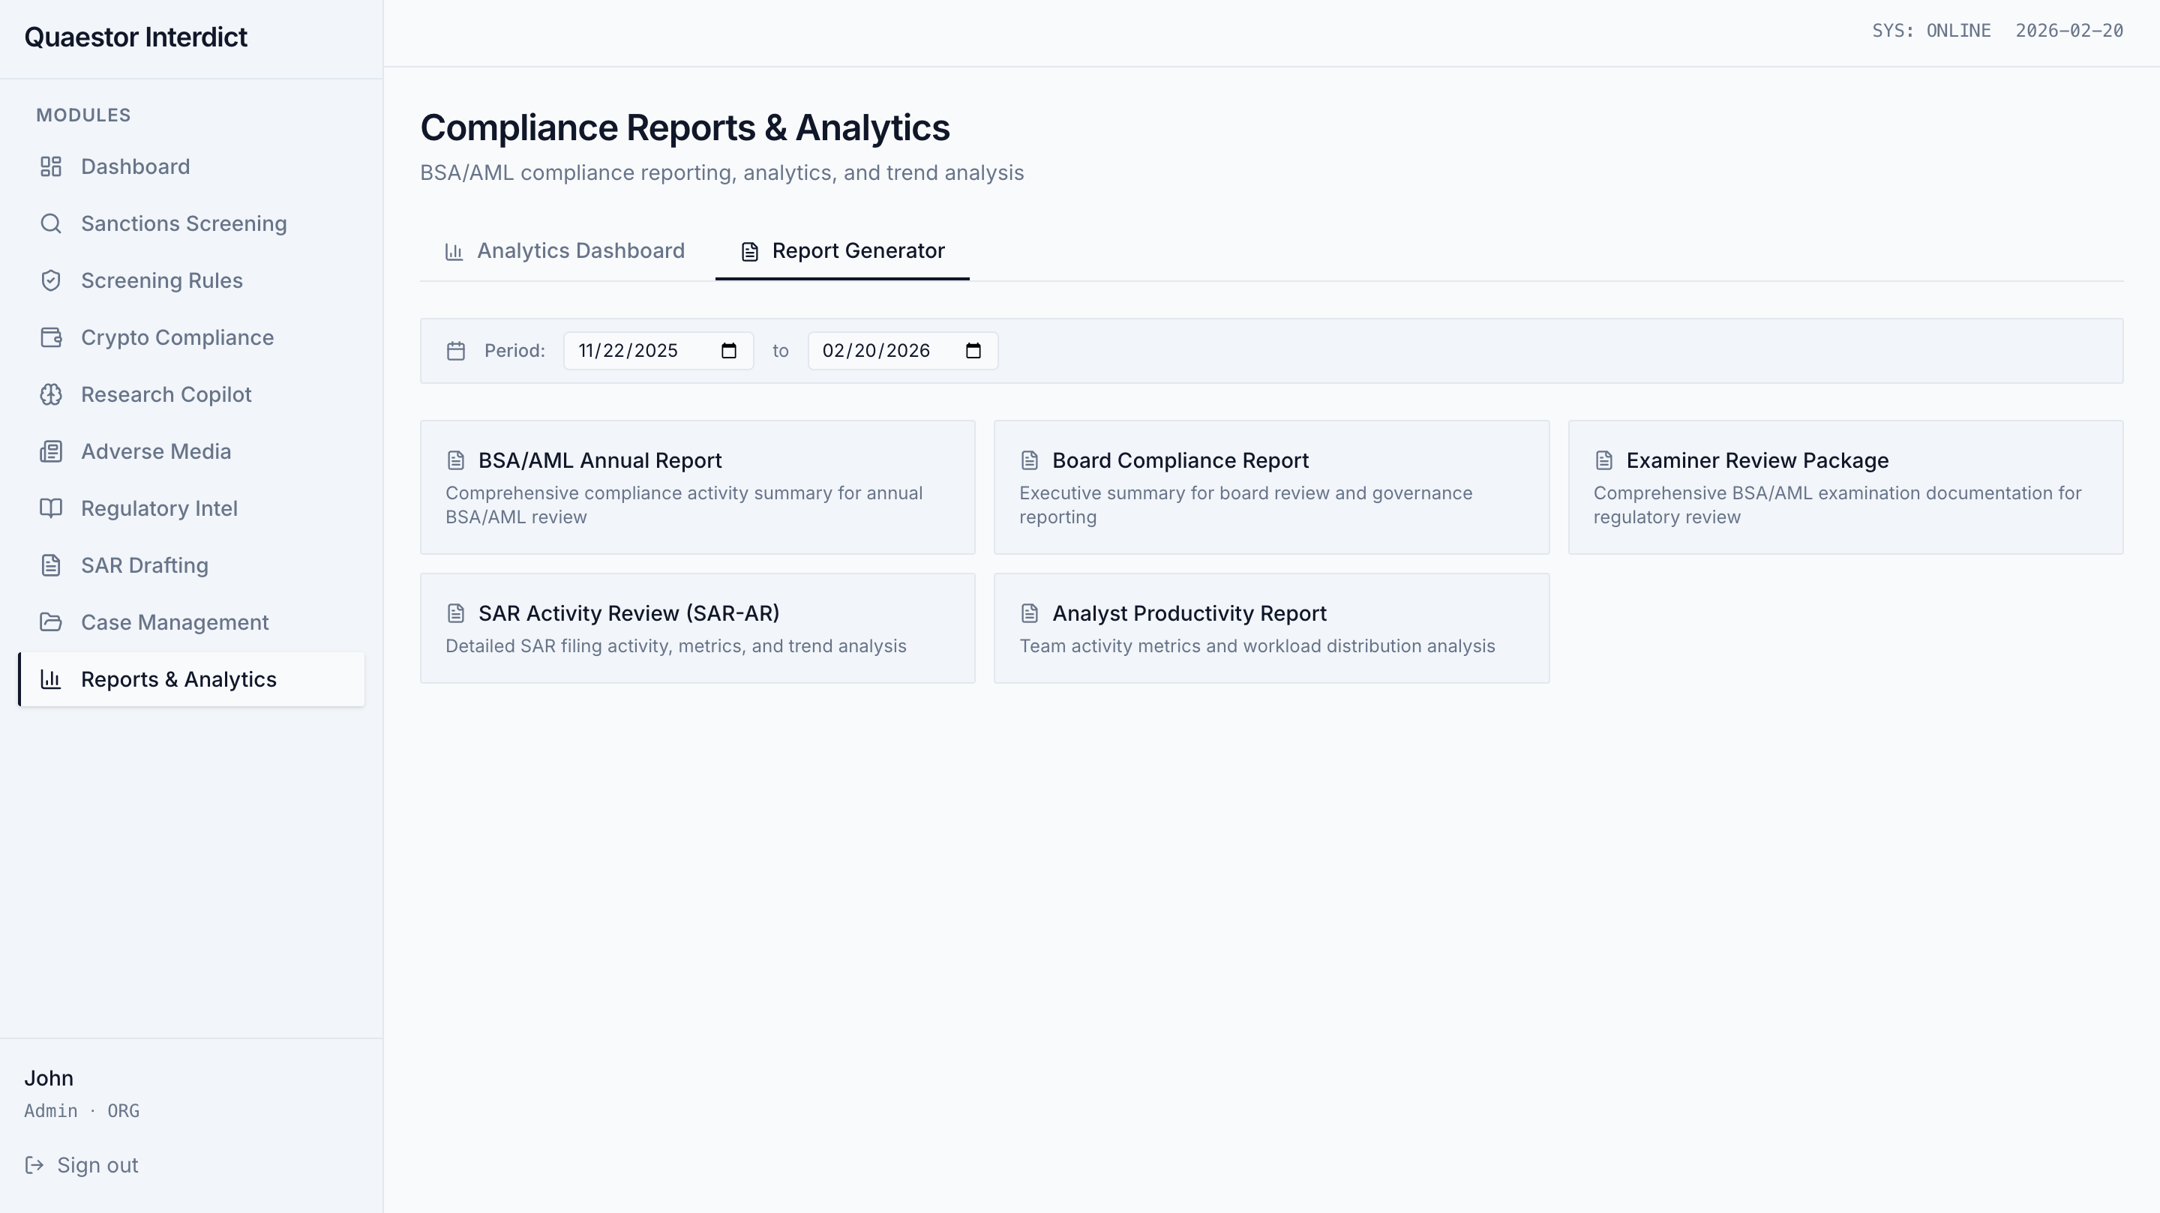
Task: Switch to the Analytics Dashboard tab
Action: click(x=564, y=251)
